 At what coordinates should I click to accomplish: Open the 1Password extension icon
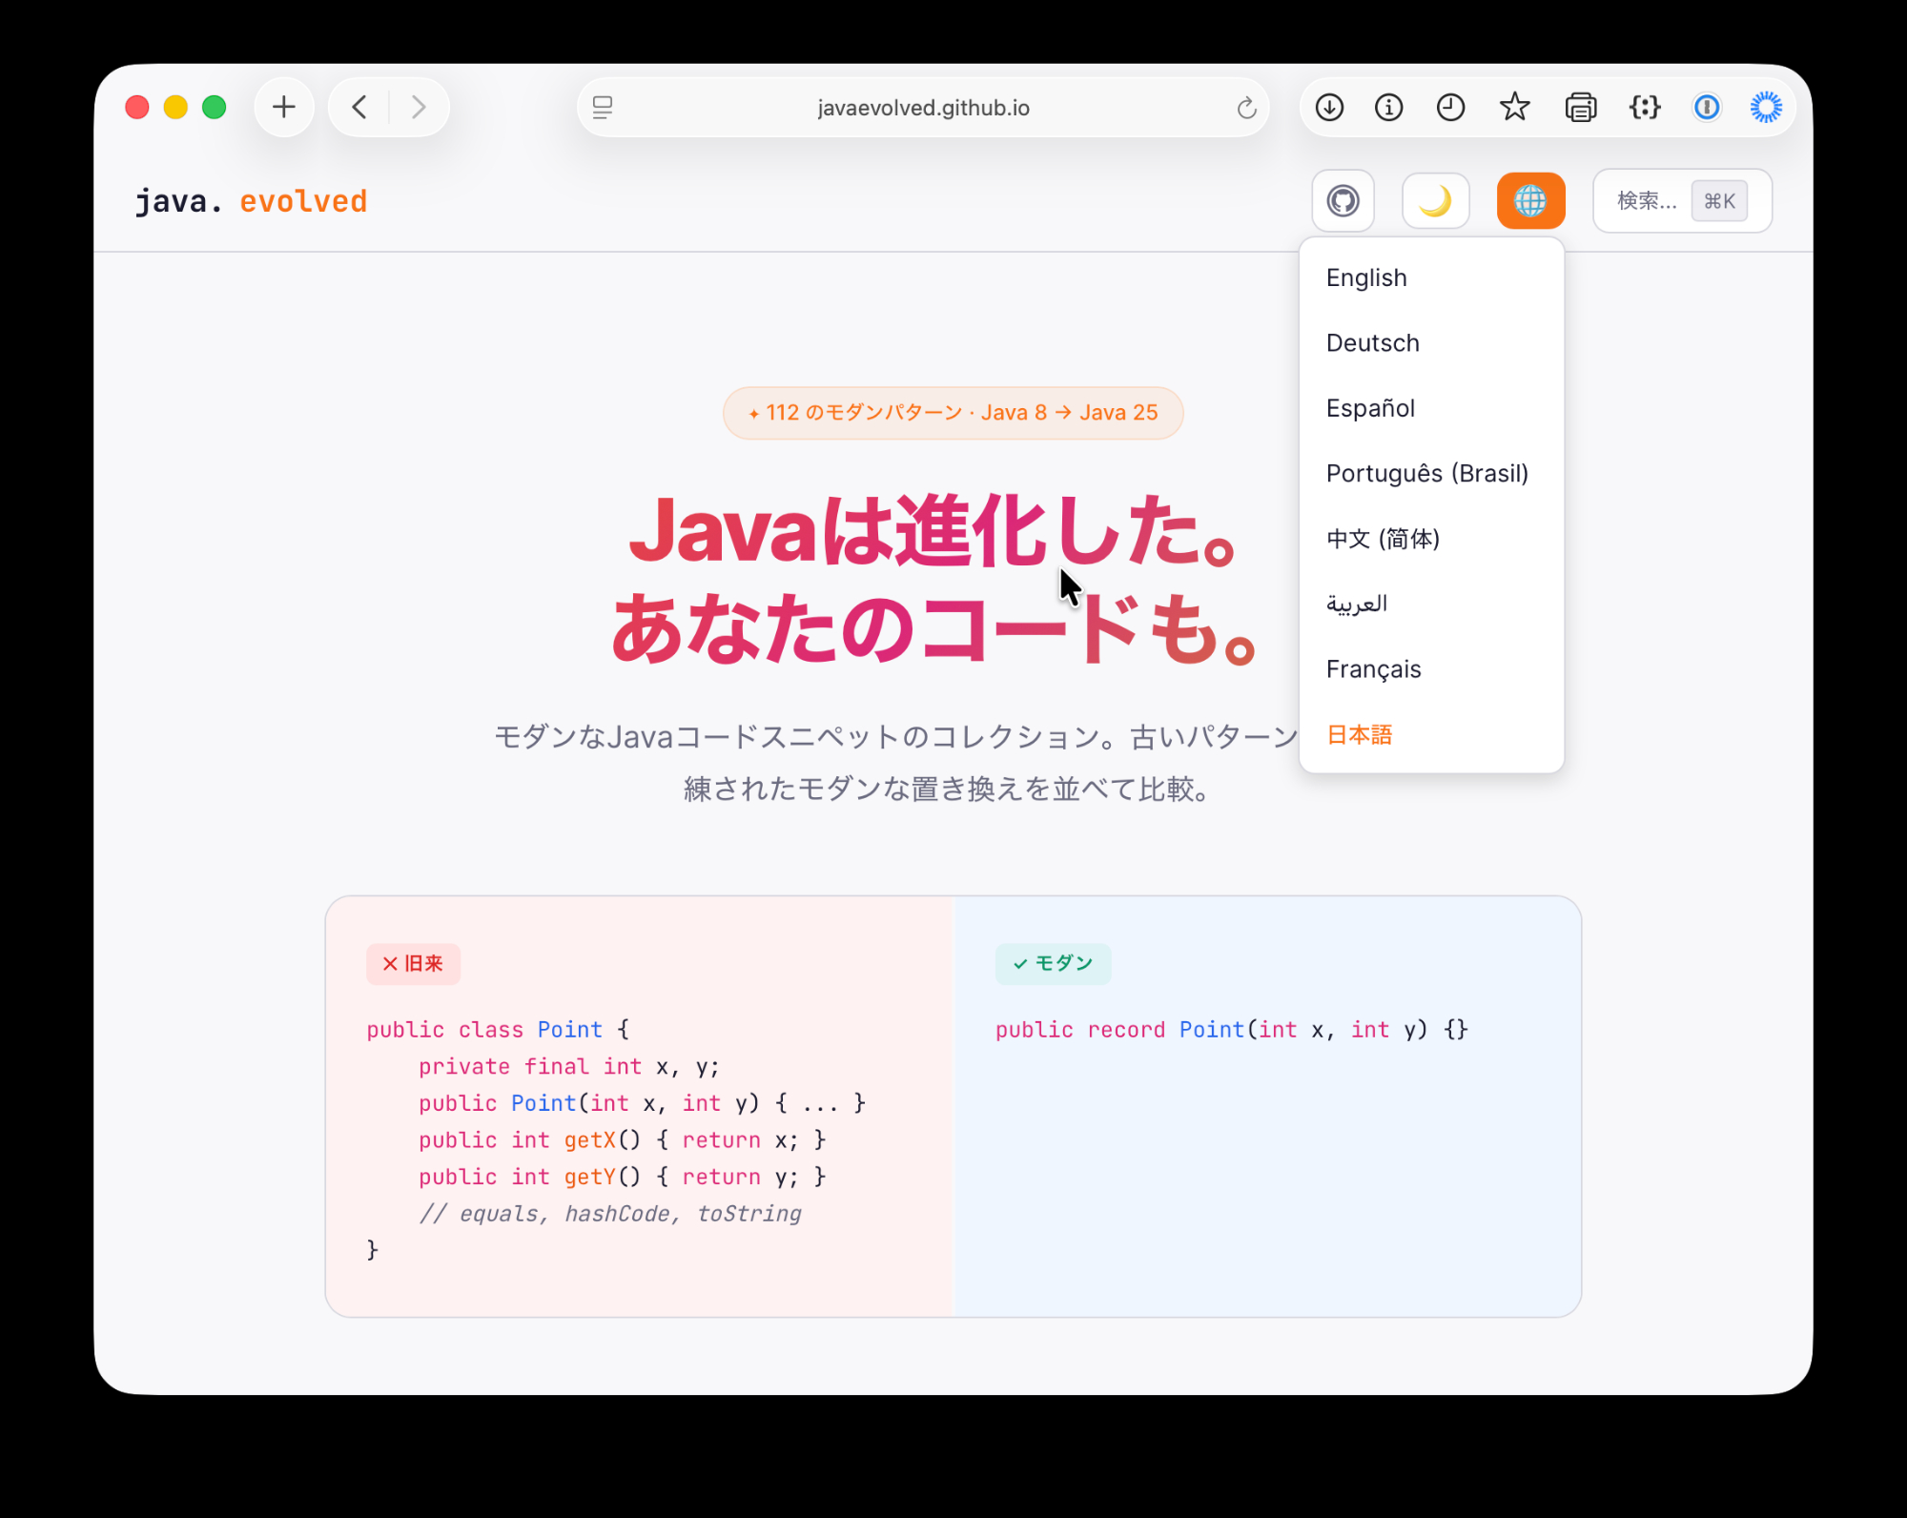point(1707,108)
